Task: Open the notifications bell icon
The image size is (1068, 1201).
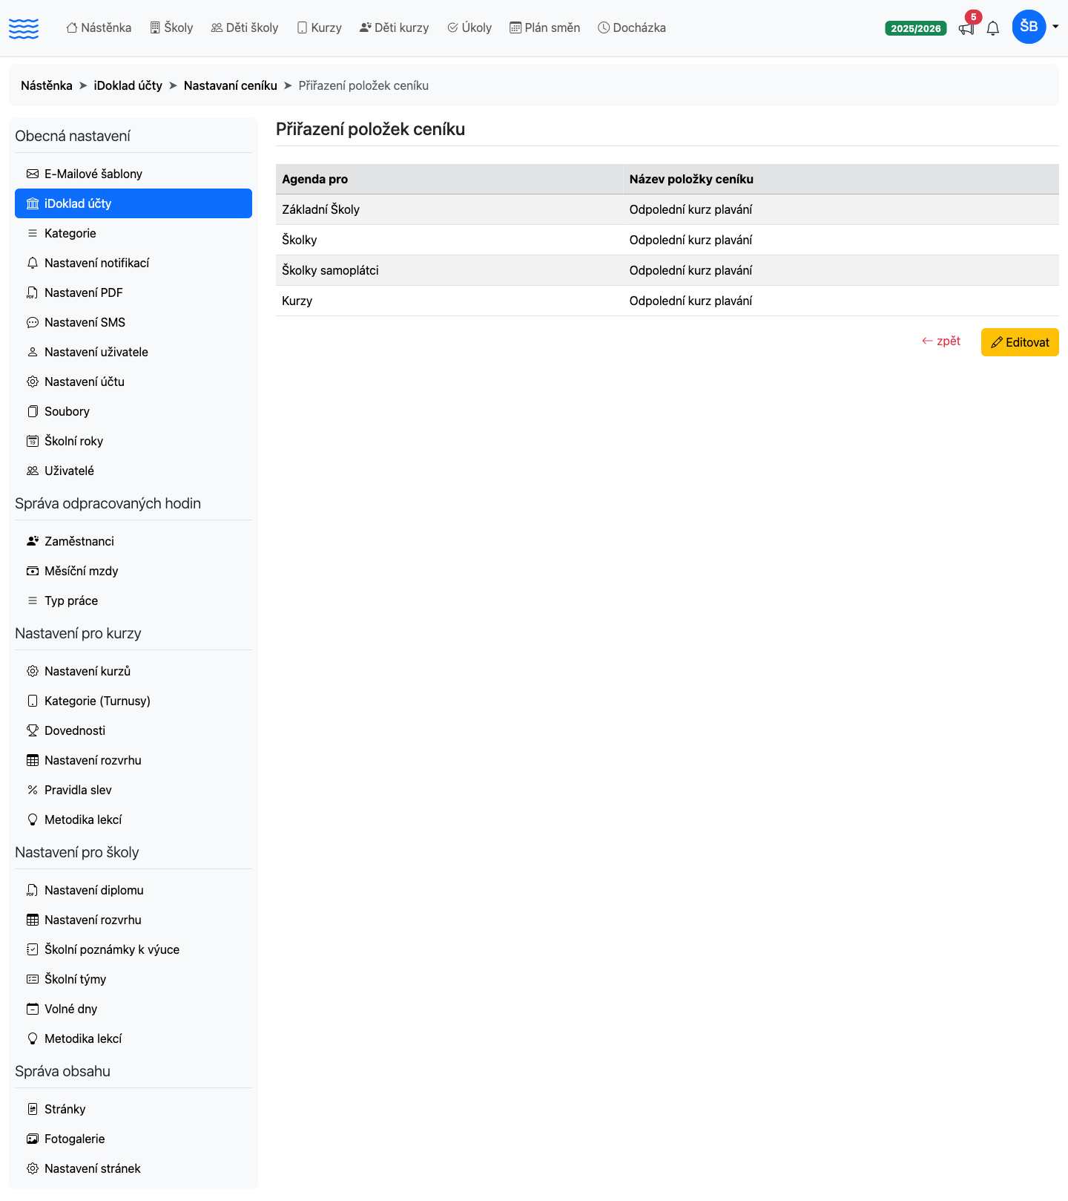Action: 993,28
